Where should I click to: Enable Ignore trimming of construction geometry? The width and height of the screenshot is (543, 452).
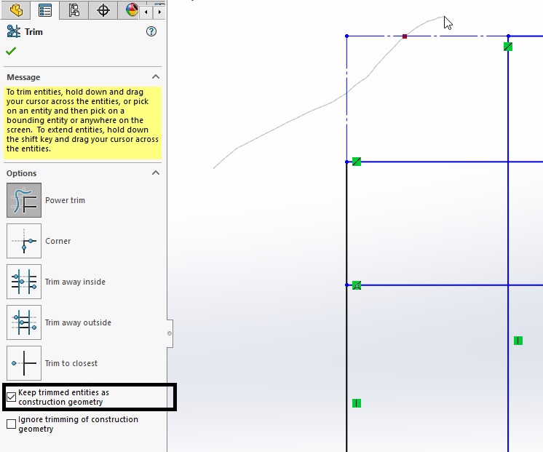coord(12,424)
